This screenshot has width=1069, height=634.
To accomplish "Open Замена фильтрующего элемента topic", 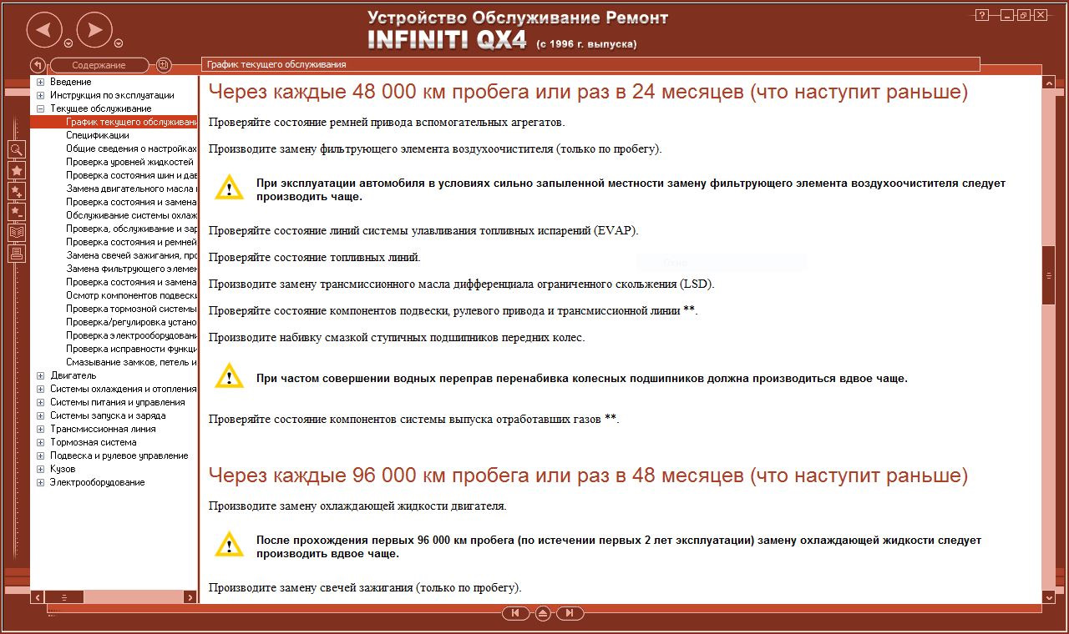I will point(131,269).
